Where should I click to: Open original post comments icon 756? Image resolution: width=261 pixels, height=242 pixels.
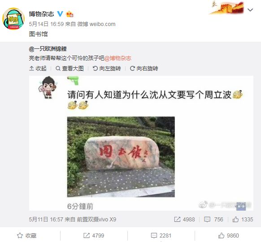pos(213,220)
